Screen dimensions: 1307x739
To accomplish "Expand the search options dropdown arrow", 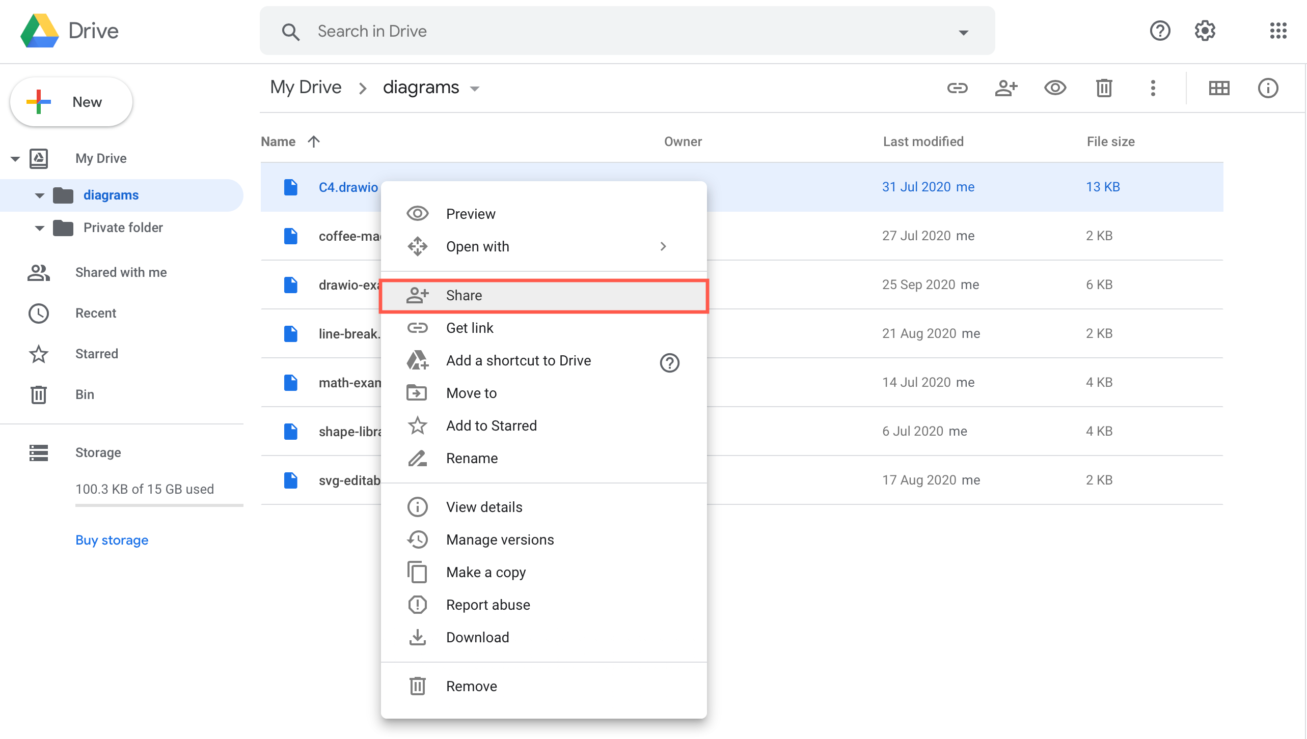I will click(x=964, y=32).
